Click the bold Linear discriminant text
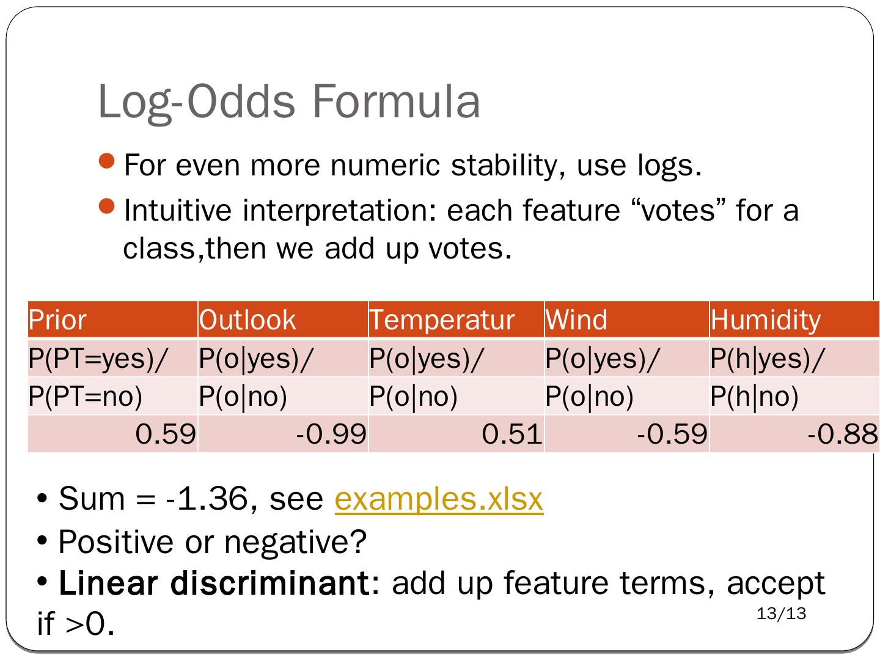 [x=211, y=583]
